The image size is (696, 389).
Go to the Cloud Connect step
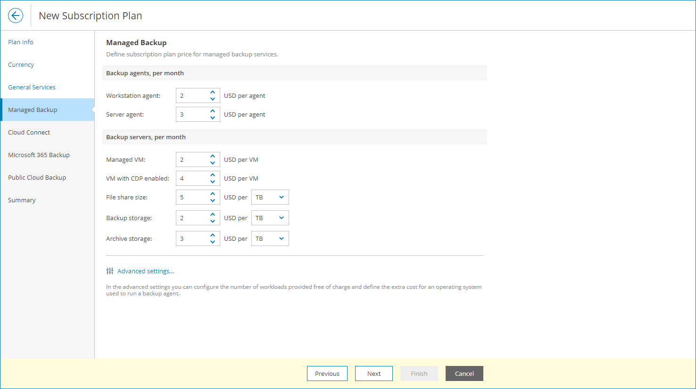pos(29,132)
